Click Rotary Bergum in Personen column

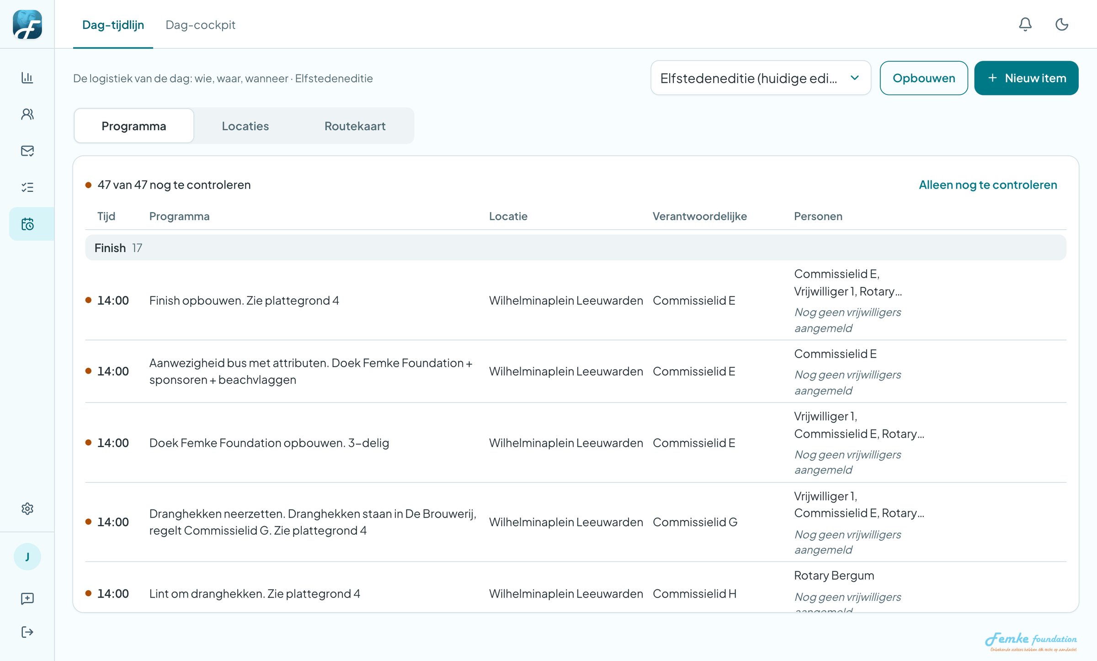(x=834, y=576)
